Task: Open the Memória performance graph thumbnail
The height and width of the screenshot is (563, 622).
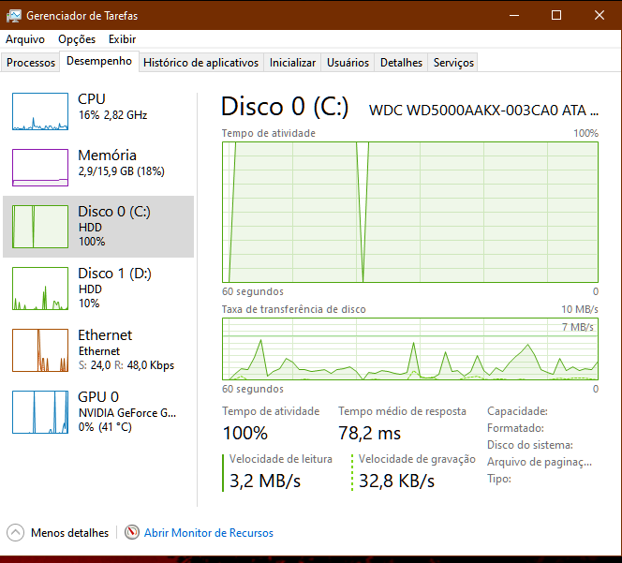Action: click(40, 168)
